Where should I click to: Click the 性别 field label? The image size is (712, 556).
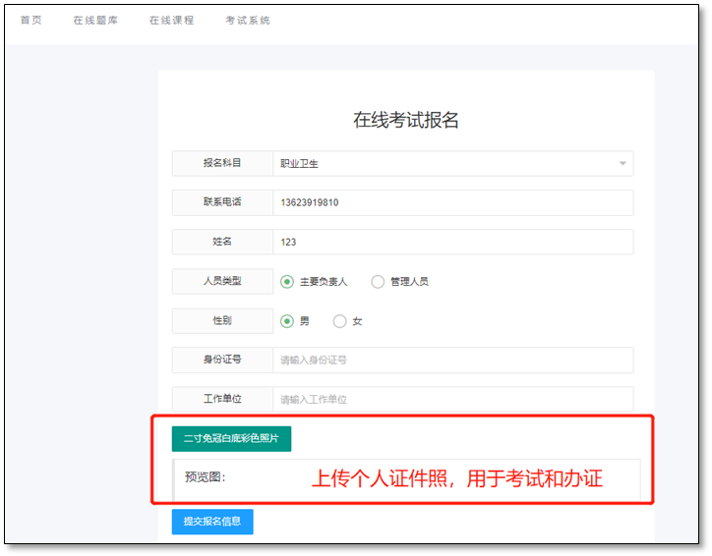tap(222, 321)
